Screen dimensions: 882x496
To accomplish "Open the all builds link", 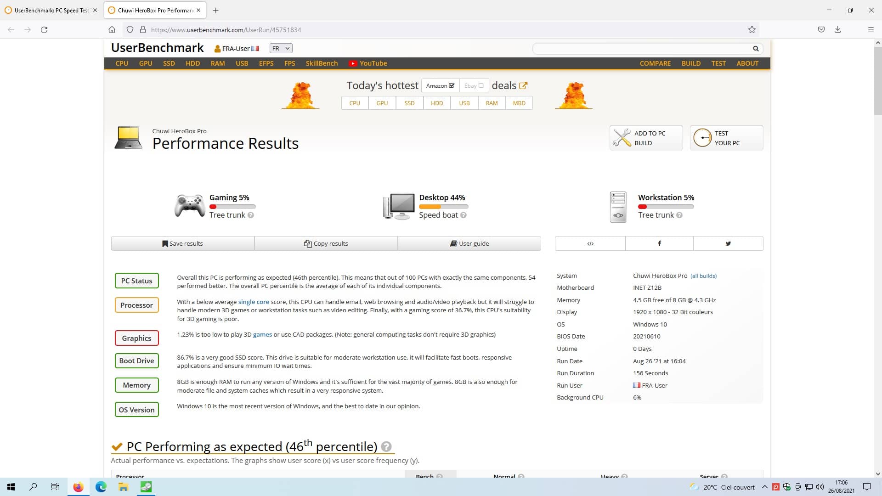I will (703, 276).
